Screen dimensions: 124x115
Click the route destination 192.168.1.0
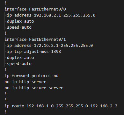[40, 106]
